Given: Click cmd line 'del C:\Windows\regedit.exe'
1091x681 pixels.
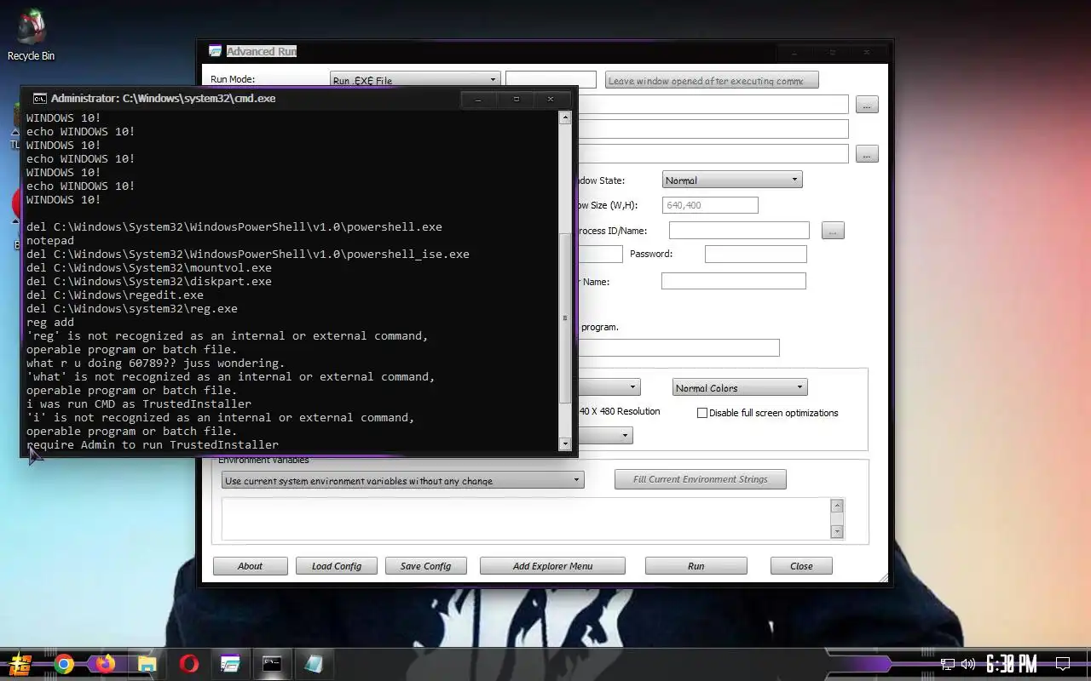Looking at the screenshot, I should coord(115,295).
